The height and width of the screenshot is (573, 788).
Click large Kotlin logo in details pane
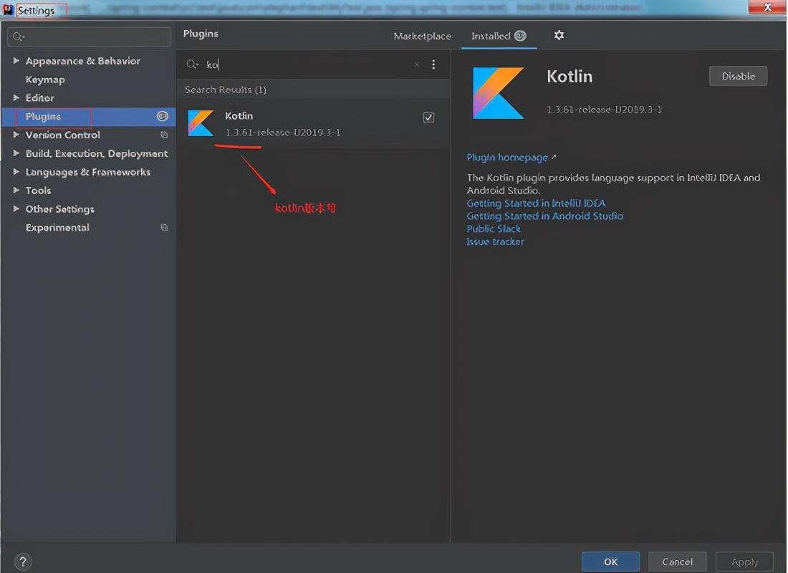(498, 93)
